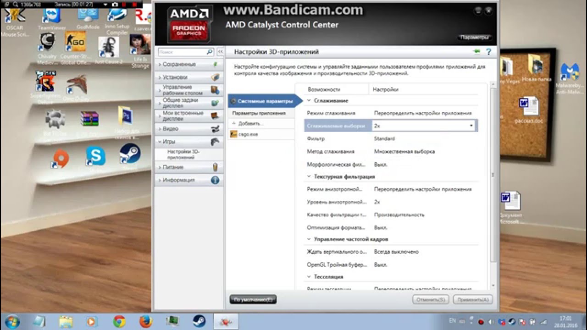This screenshot has width=587, height=330.
Task: Launch Chivalry Medieval Warfare shortcut
Action: [47, 49]
